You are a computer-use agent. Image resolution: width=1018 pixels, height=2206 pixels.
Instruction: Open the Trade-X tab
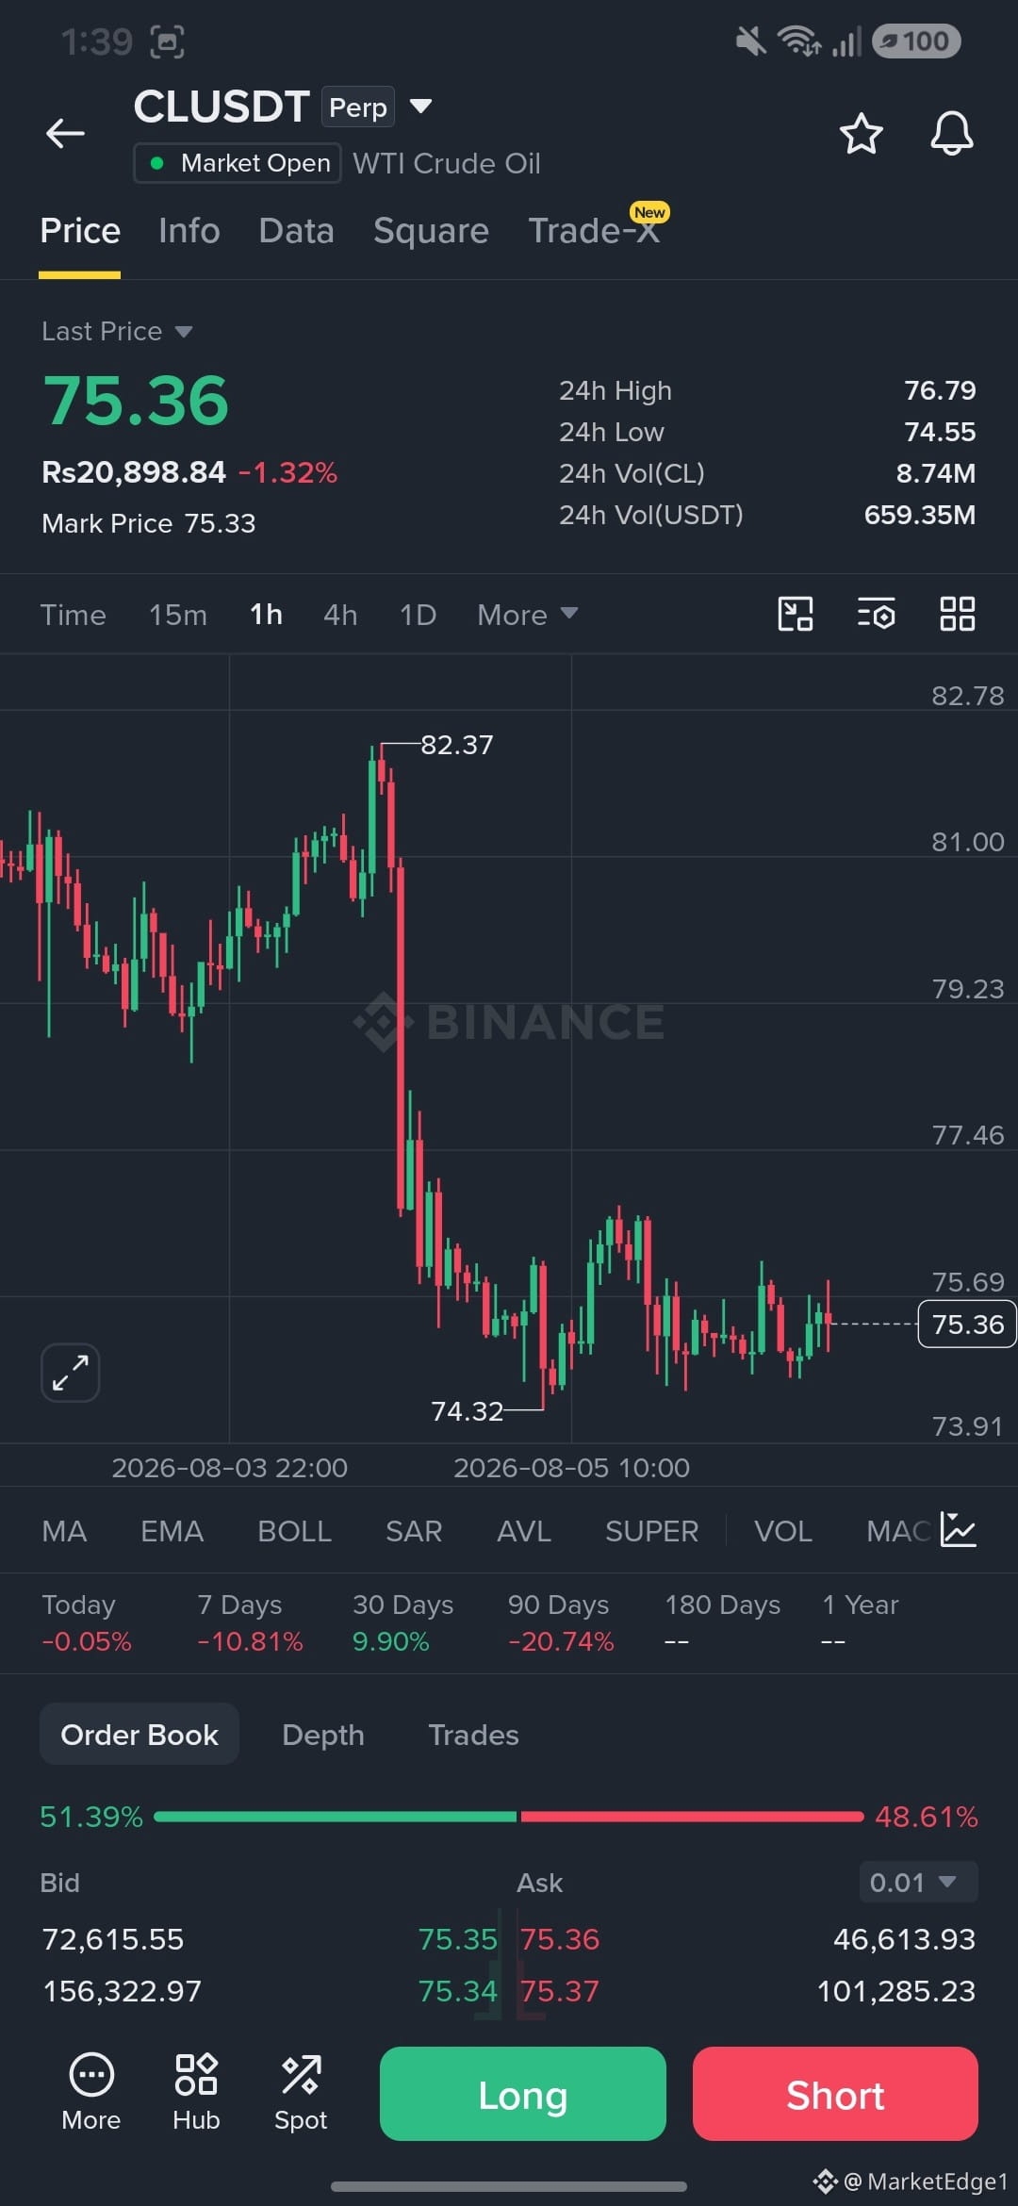pos(594,231)
